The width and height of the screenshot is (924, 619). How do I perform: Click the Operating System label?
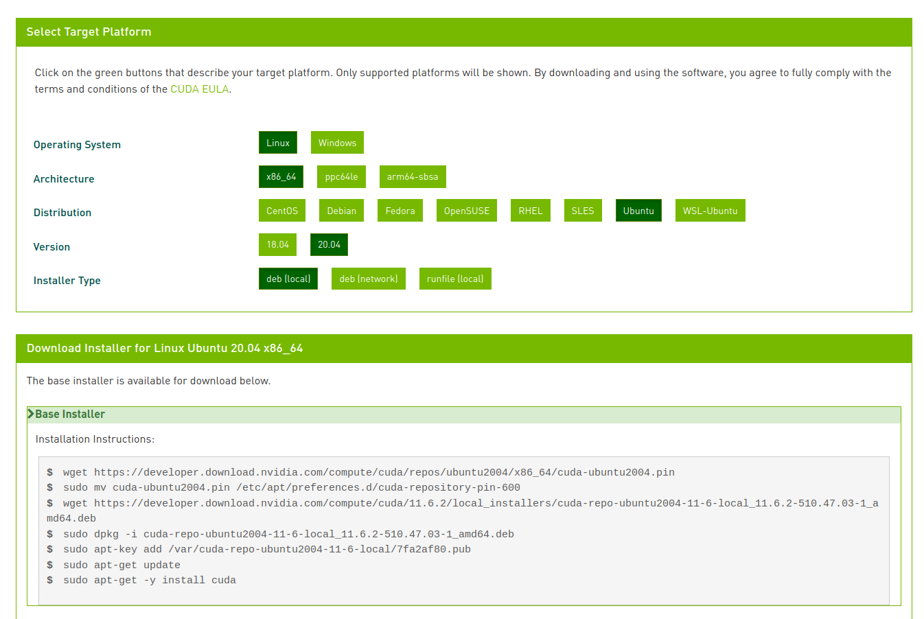point(77,145)
